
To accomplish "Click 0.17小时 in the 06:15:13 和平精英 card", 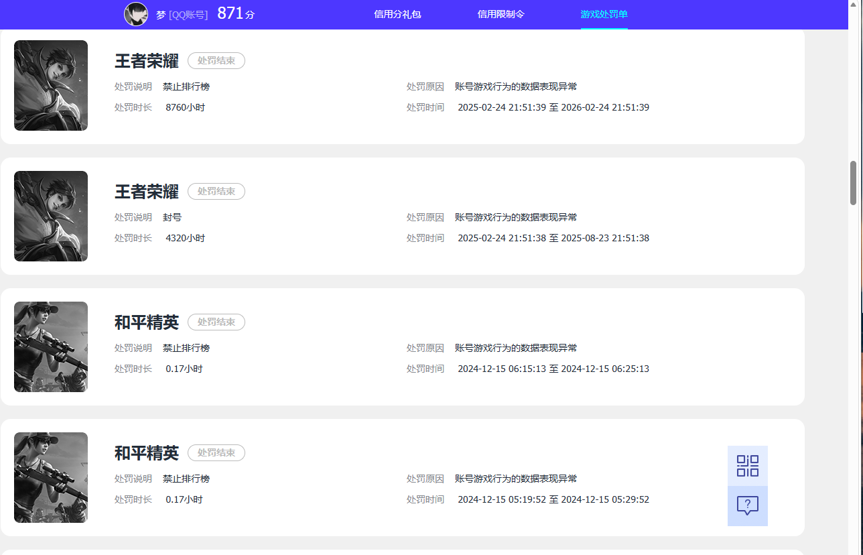I will [x=184, y=369].
